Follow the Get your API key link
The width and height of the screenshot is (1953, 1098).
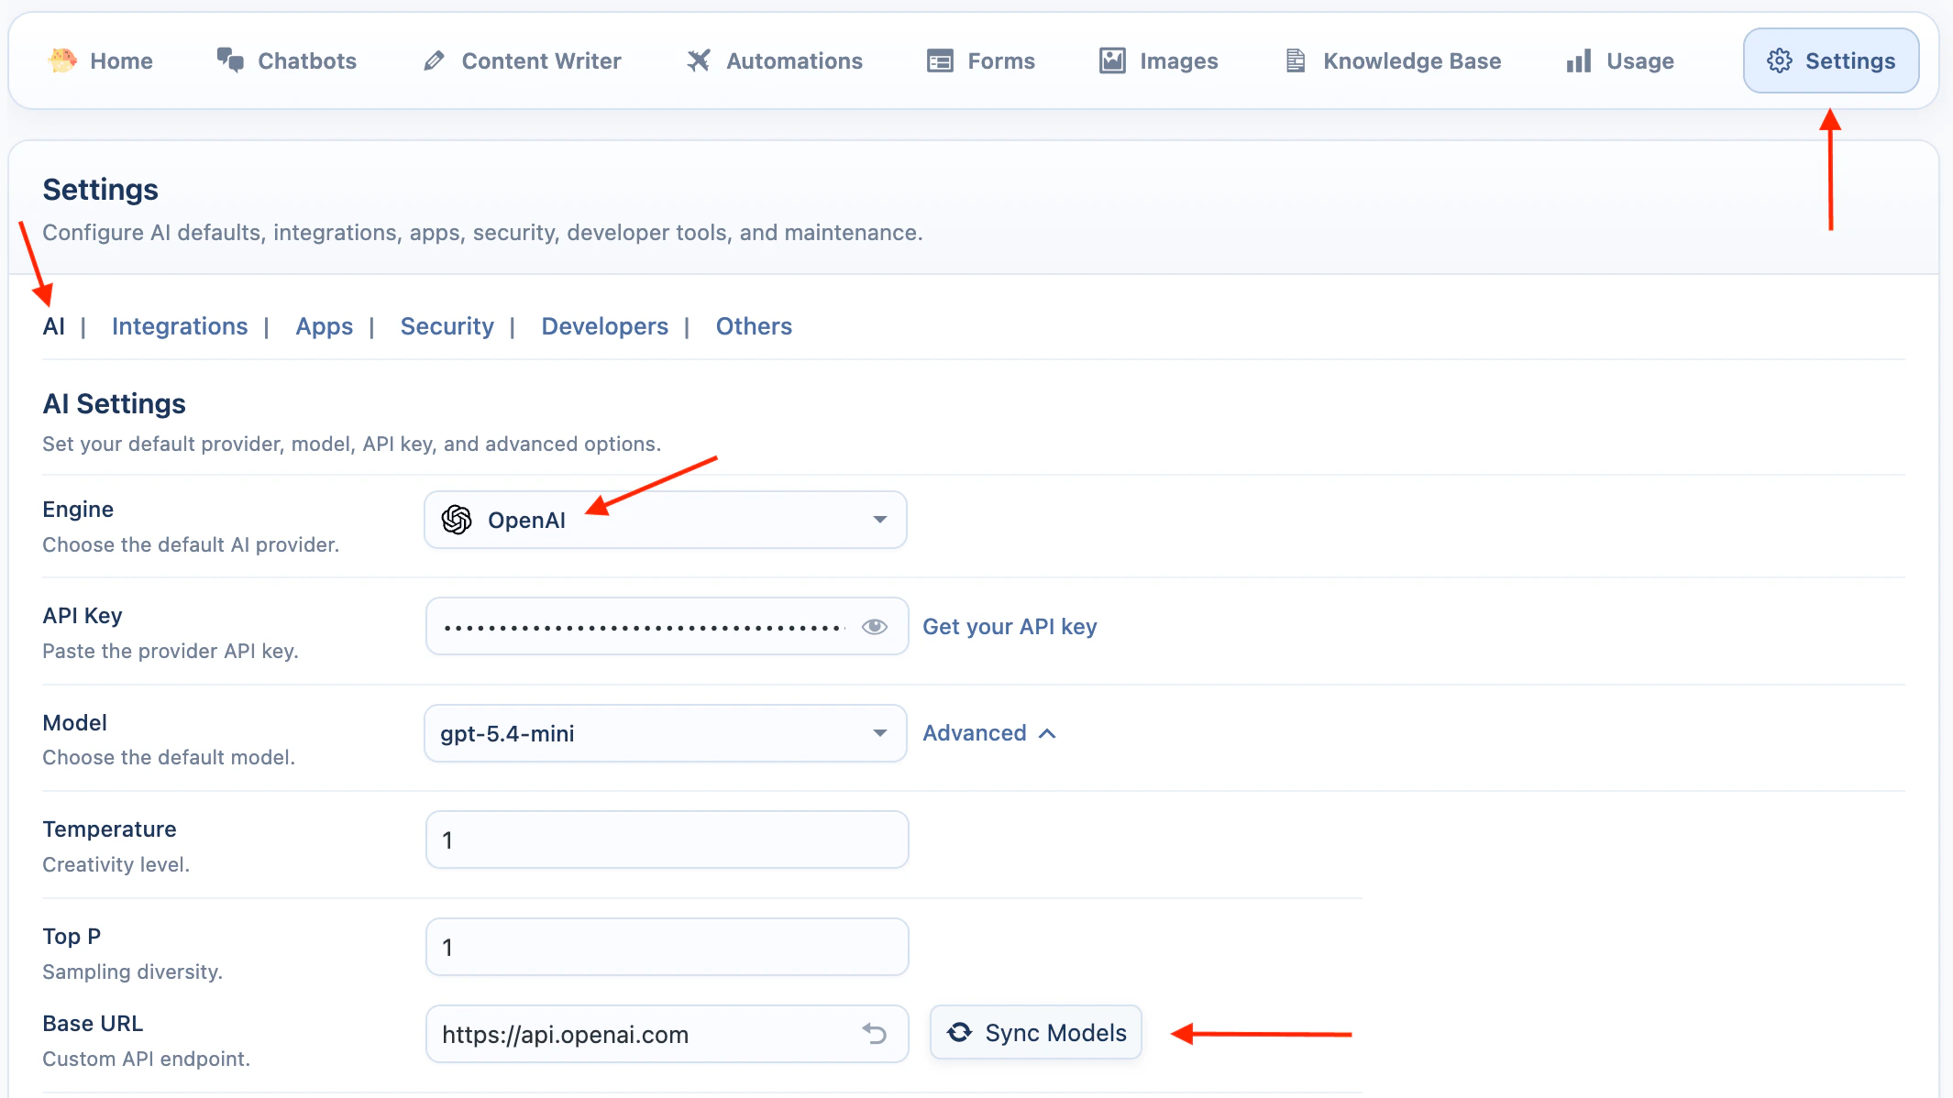[1009, 626]
